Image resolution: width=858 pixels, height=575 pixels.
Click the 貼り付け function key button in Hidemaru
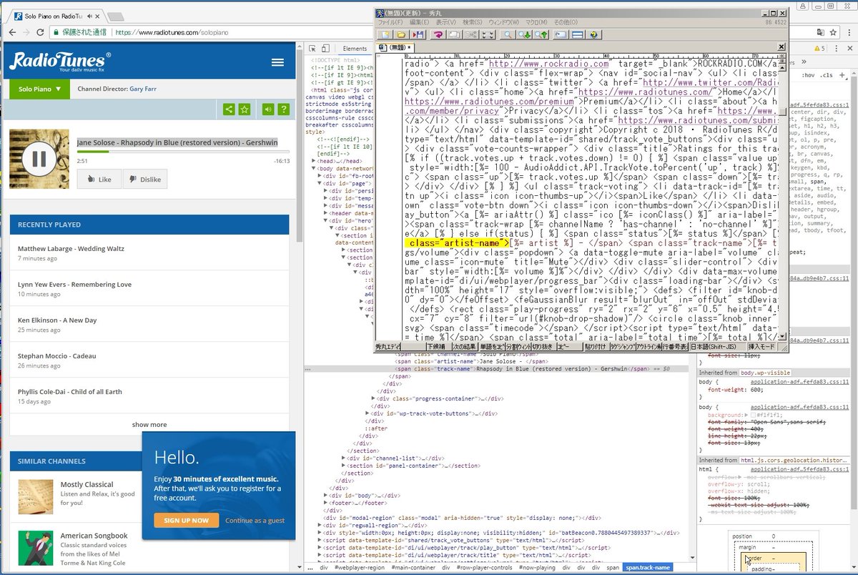(x=596, y=347)
